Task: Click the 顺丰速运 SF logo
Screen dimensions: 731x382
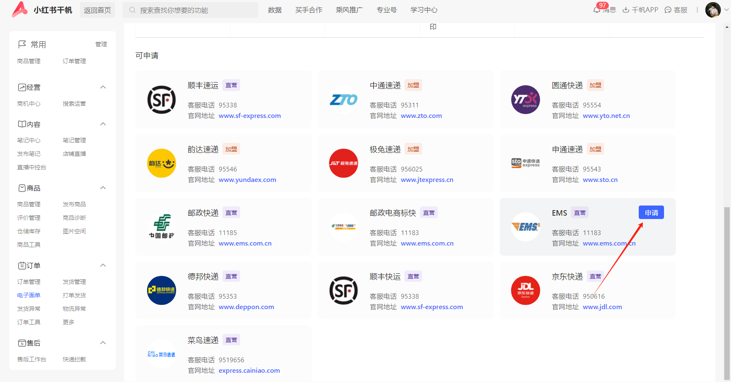Action: [x=161, y=100]
